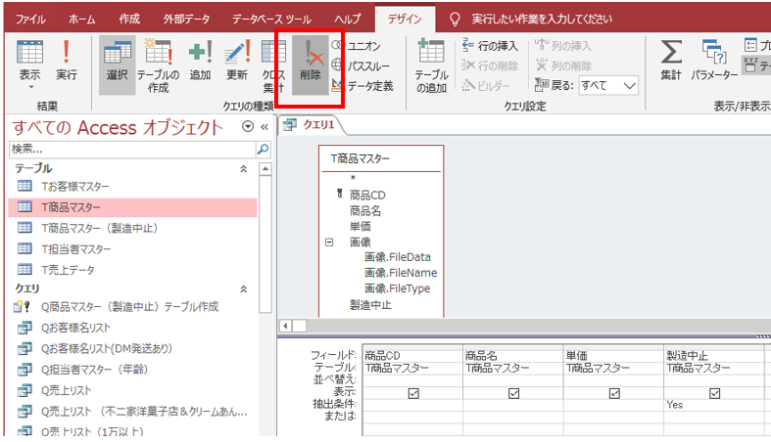Switch to the 外部データ tab

coord(186,20)
